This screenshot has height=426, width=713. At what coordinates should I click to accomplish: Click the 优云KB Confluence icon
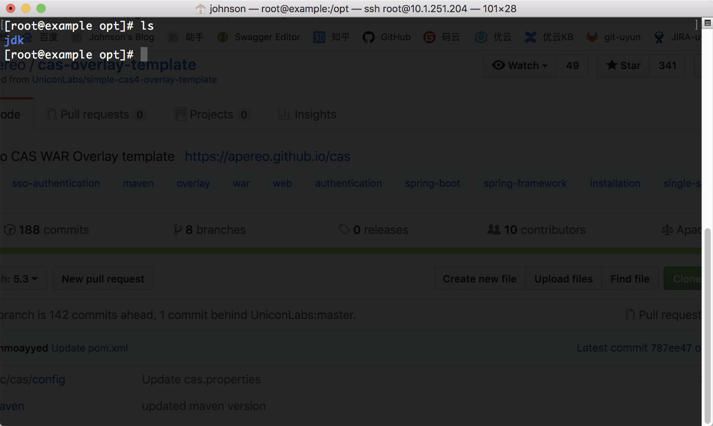(x=530, y=37)
